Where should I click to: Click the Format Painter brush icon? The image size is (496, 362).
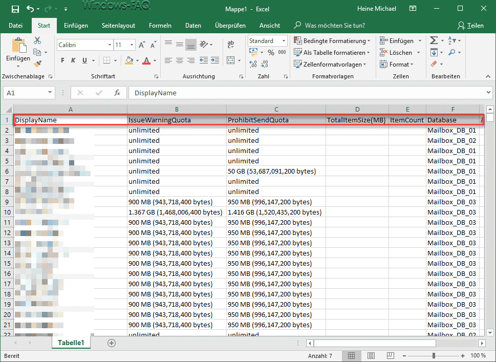coord(37,64)
